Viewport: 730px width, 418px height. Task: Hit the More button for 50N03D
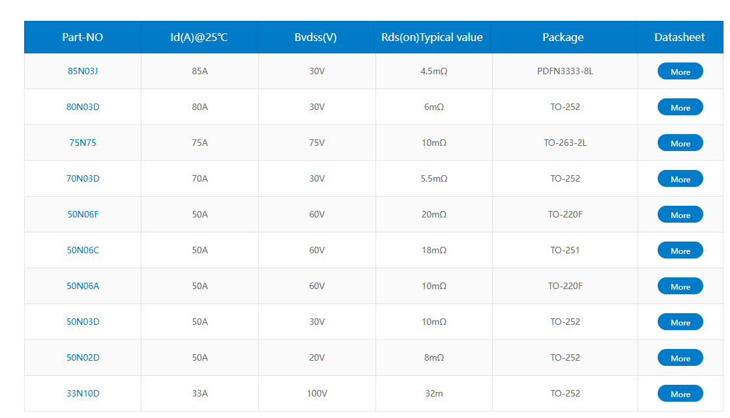[680, 322]
